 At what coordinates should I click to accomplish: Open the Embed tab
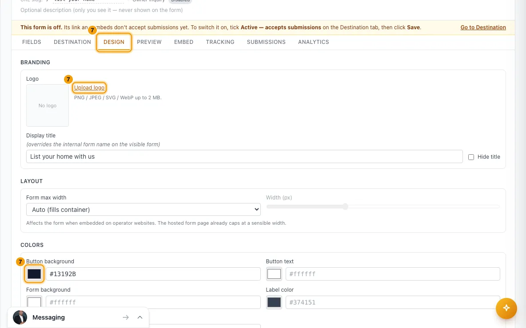click(x=183, y=42)
